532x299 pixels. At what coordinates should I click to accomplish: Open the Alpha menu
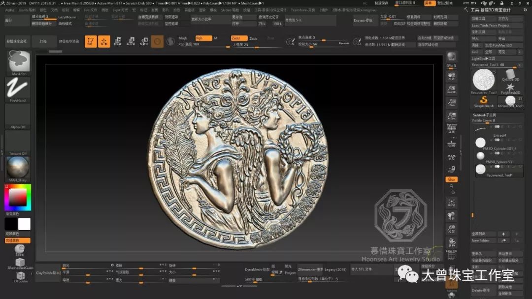pos(9,10)
